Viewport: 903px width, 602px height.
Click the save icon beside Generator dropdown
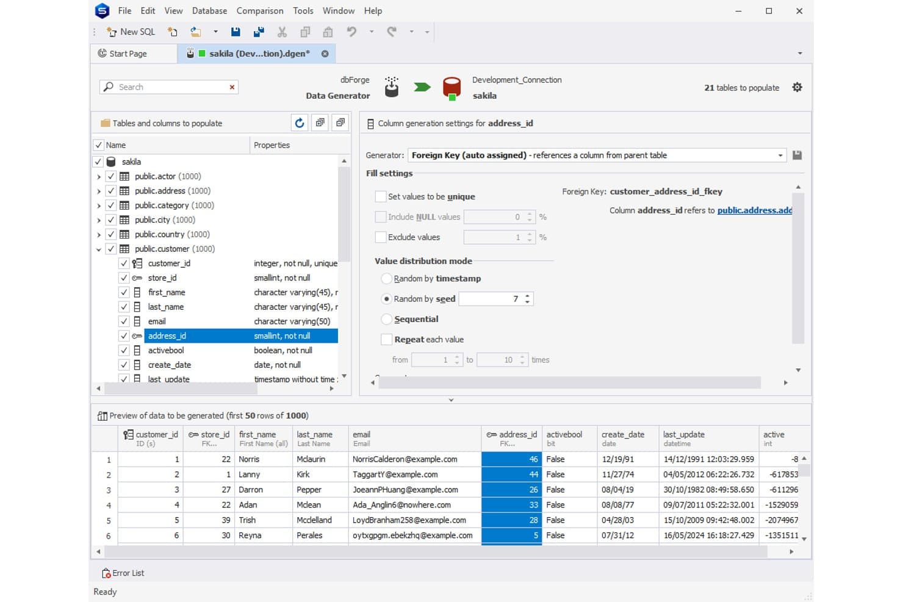797,156
